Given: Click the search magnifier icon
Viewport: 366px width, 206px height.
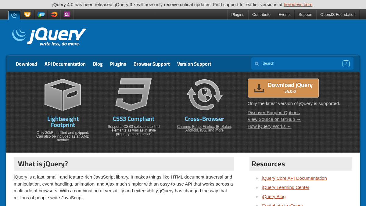Looking at the screenshot, I should [x=257, y=64].
